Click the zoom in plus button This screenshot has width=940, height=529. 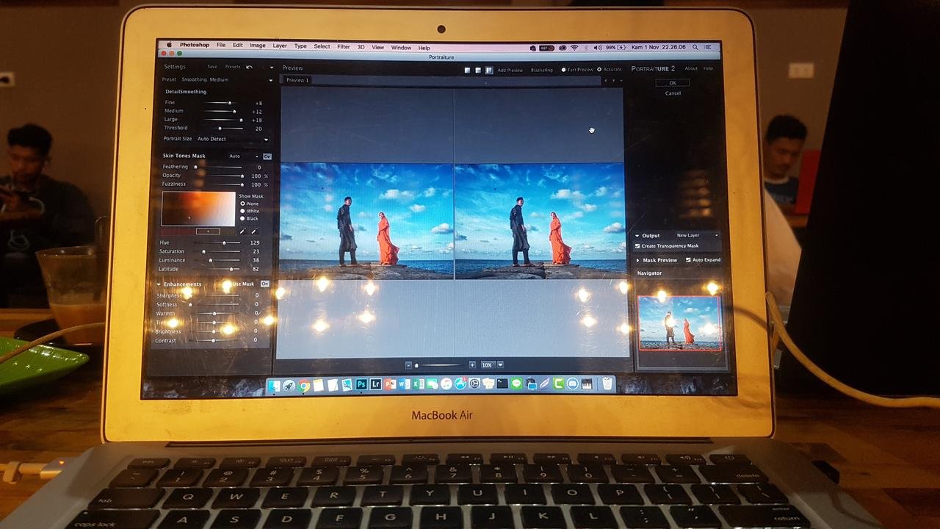point(471,364)
